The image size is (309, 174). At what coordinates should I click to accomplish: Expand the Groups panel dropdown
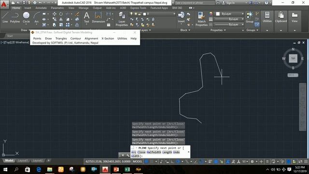pyautogui.click(x=252, y=30)
